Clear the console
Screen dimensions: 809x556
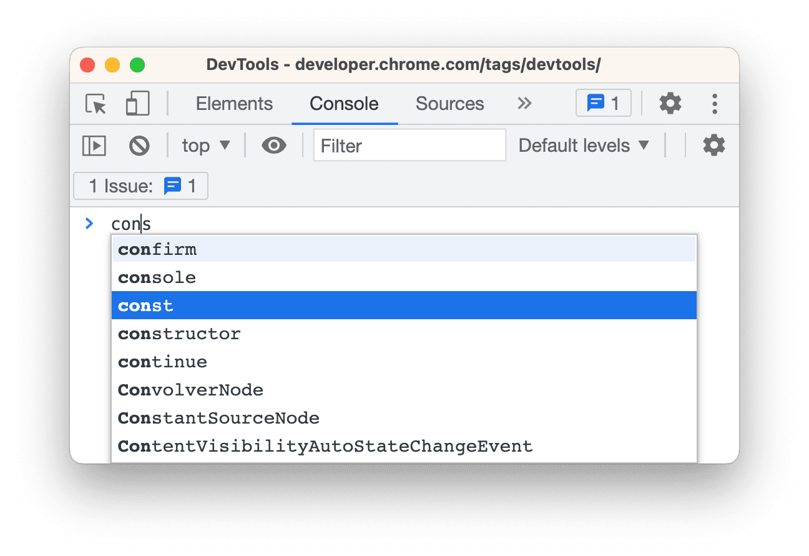click(140, 145)
